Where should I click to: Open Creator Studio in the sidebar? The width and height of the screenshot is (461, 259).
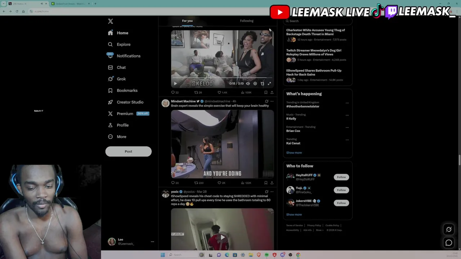click(126, 102)
